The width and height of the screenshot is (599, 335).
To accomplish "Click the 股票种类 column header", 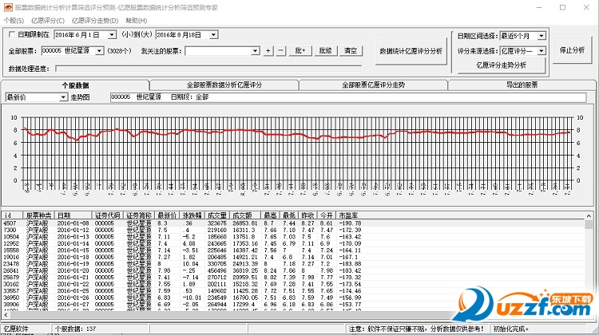I will [38, 215].
